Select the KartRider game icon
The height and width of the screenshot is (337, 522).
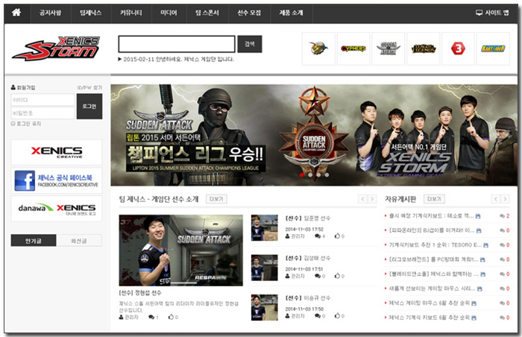click(x=493, y=48)
